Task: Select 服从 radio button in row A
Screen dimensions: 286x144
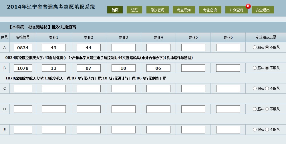Action: pos(255,47)
